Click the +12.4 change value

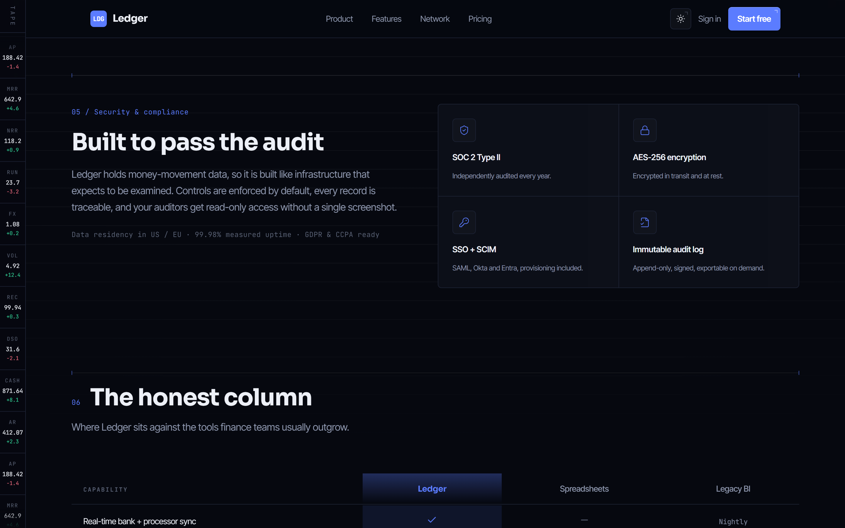pos(13,275)
